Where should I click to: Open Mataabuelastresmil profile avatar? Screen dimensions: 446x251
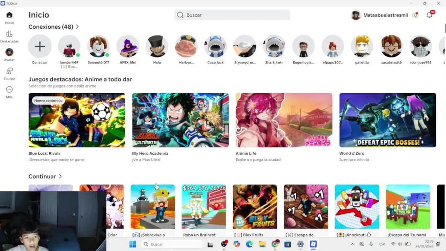pos(356,15)
